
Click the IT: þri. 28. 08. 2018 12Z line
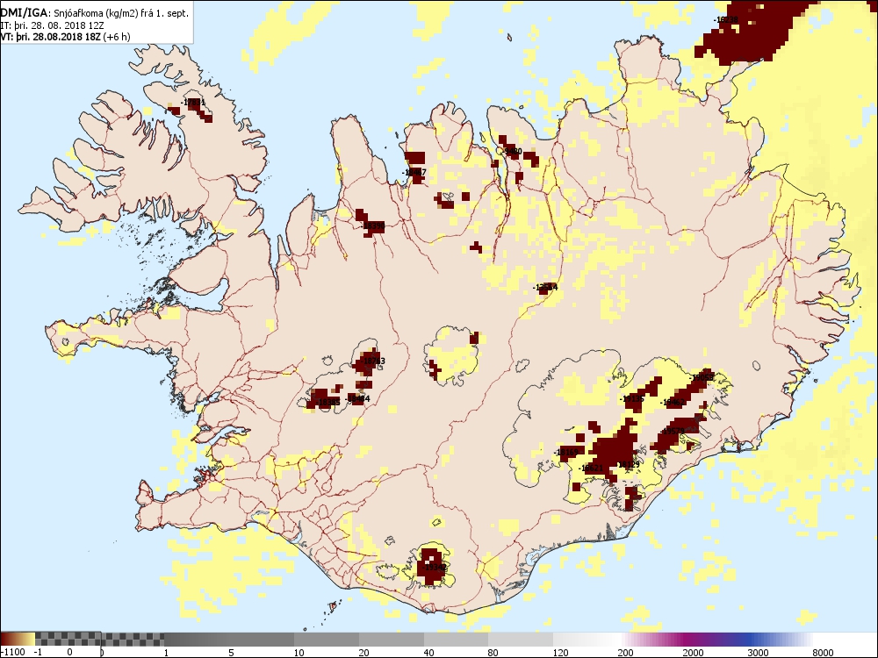(52, 25)
